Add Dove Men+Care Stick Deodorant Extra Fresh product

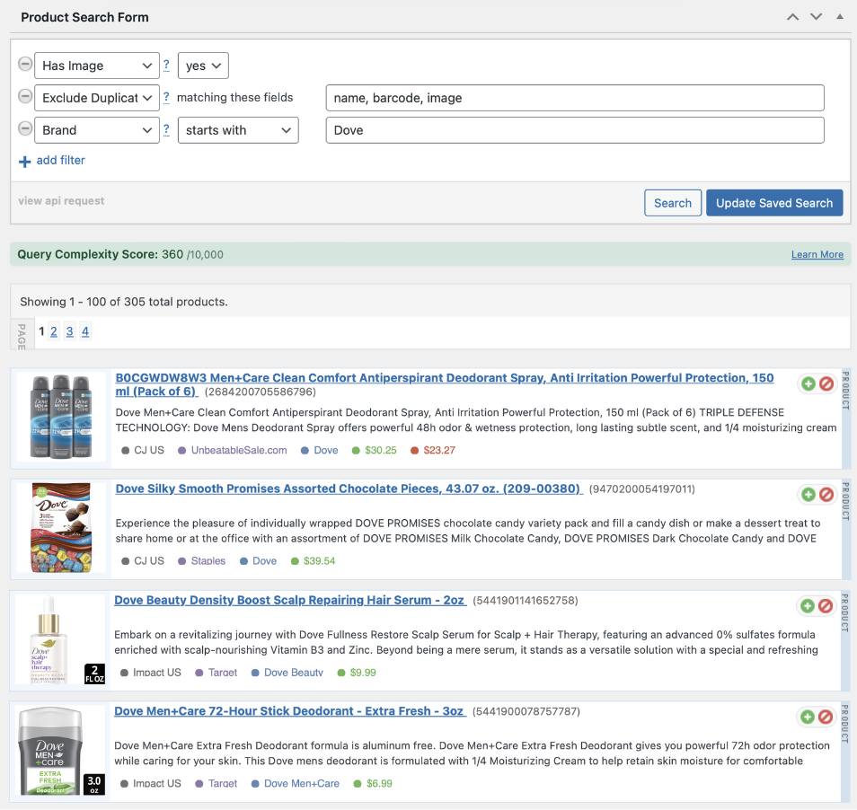pos(808,717)
